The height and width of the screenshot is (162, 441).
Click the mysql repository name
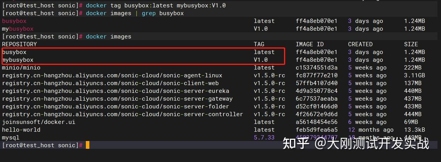10,138
